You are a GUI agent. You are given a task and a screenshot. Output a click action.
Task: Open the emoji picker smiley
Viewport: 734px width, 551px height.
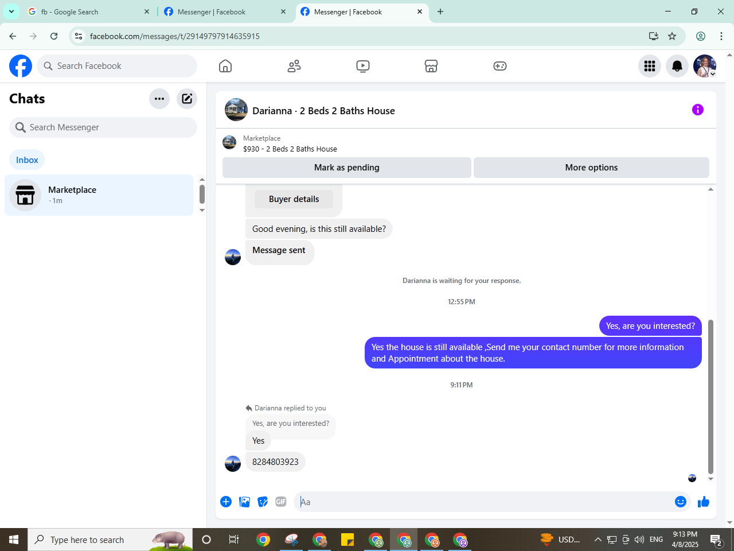pos(681,502)
